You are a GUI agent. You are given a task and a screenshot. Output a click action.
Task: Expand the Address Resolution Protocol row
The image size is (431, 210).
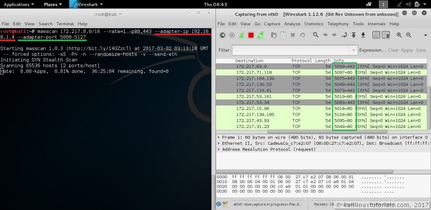coord(218,149)
